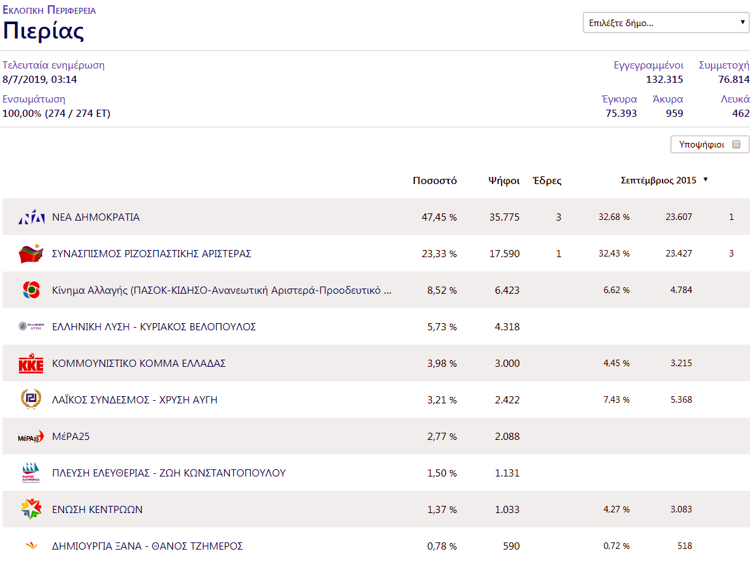Click the KKE red logo

point(31,363)
